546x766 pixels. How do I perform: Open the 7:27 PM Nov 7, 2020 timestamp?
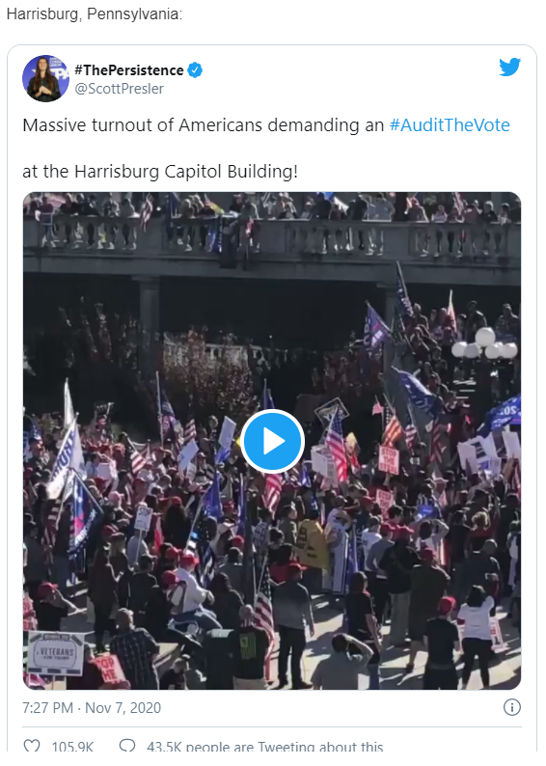[x=92, y=707]
